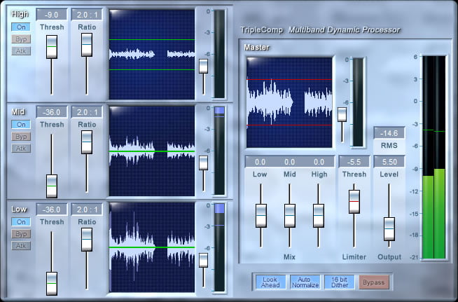The image size is (458, 302).
Task: Click the Output Level slider handle
Action: pyautogui.click(x=389, y=229)
